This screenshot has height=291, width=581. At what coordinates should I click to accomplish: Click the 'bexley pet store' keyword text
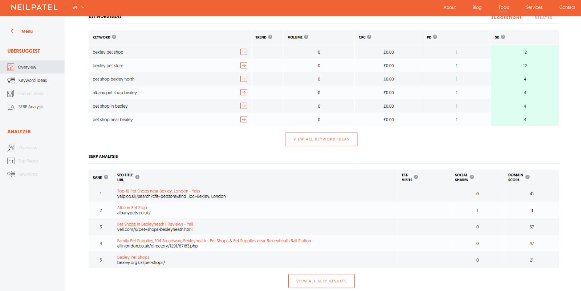pyautogui.click(x=108, y=66)
